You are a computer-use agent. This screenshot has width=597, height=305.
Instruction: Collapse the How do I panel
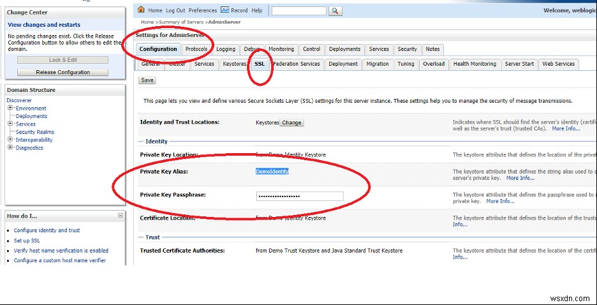click(x=121, y=216)
